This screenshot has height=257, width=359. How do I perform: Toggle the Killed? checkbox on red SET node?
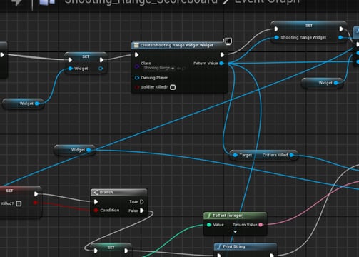(x=19, y=203)
